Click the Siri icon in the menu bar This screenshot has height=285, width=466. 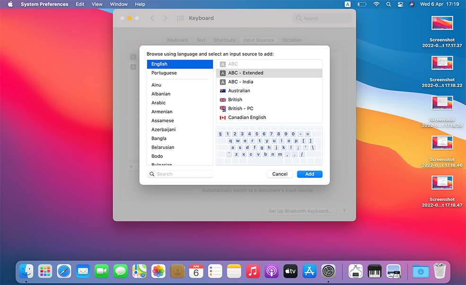coord(412,4)
